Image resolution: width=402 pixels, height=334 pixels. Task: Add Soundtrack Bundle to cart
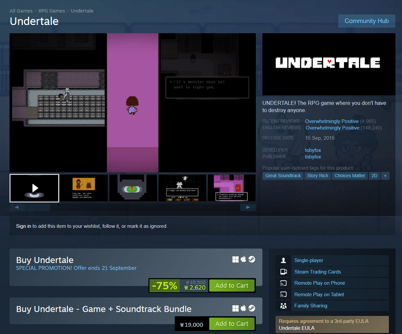click(x=232, y=324)
